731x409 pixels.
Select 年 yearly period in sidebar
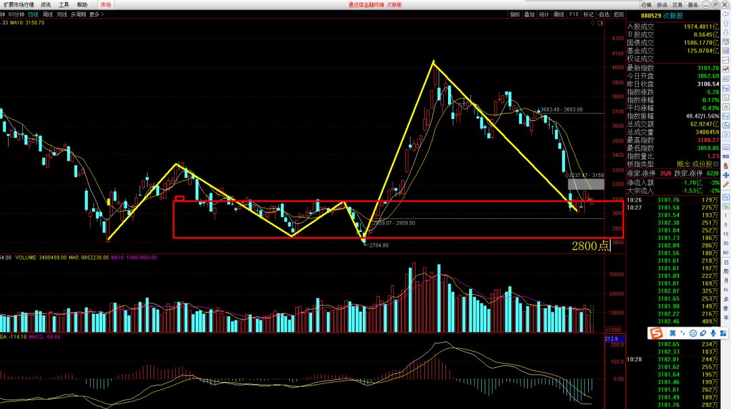click(x=726, y=318)
